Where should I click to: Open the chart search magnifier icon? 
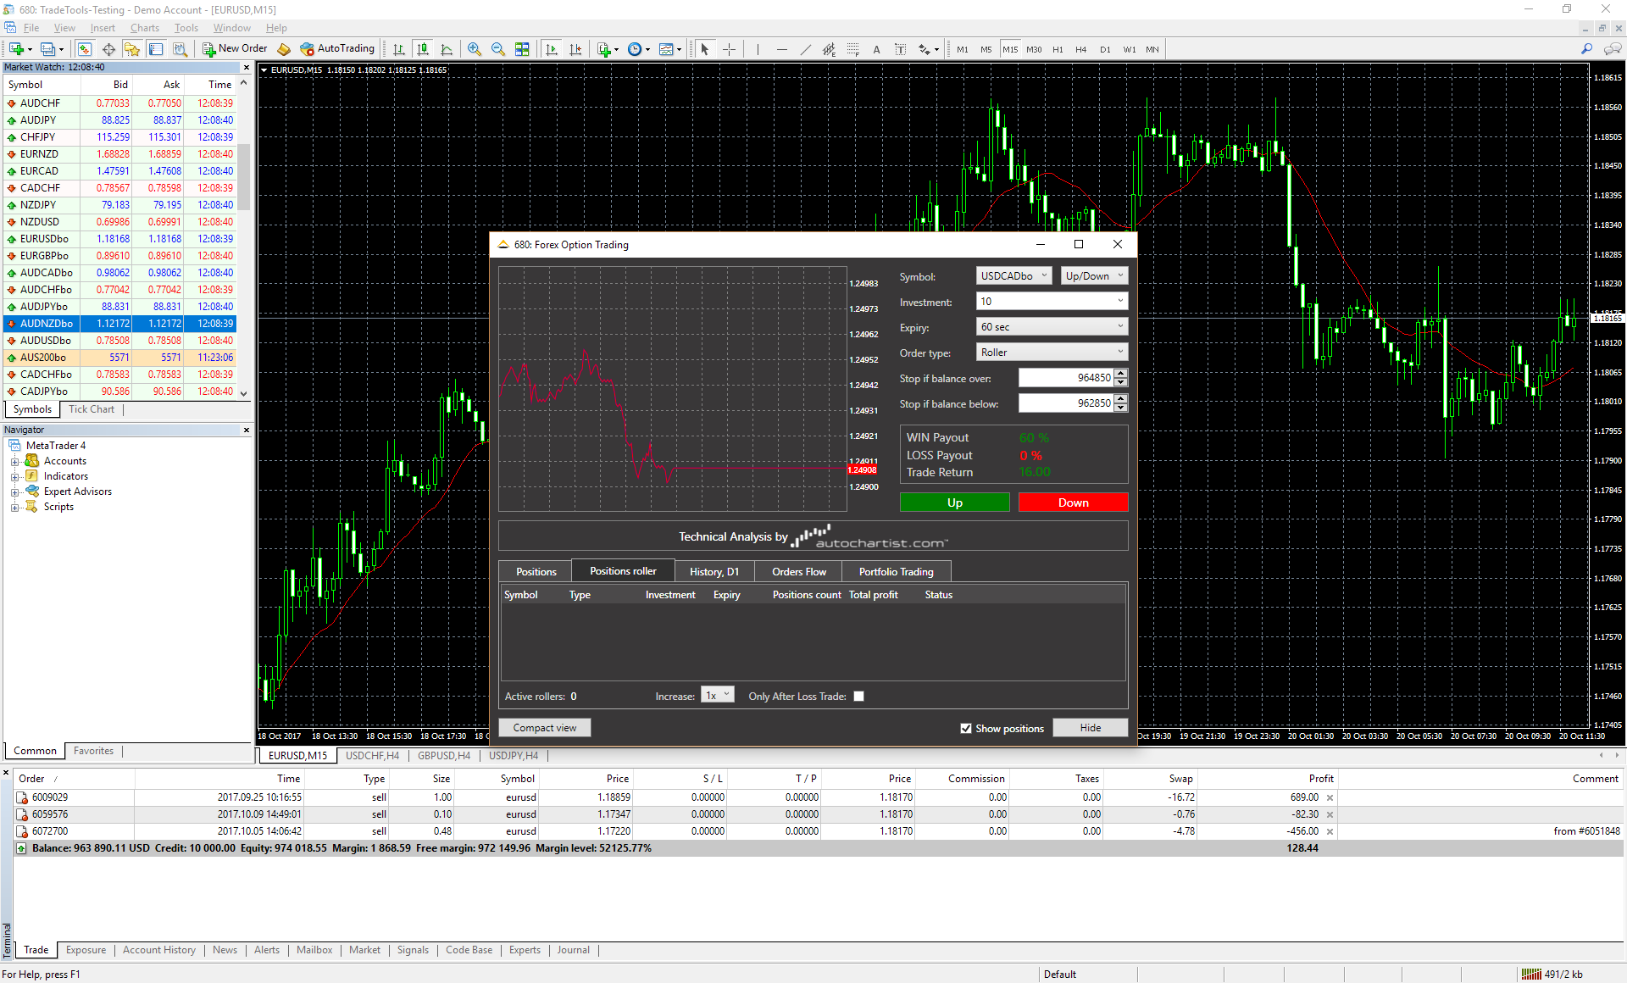pyautogui.click(x=1586, y=49)
